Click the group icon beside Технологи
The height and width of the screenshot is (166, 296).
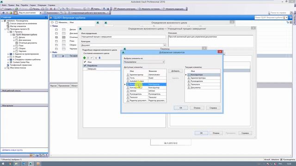click(x=189, y=84)
